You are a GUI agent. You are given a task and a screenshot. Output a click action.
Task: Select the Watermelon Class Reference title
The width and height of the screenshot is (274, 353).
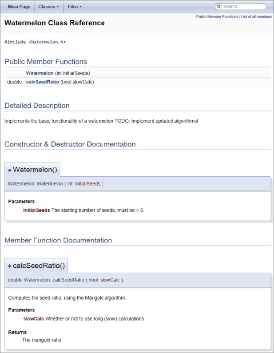(55, 23)
